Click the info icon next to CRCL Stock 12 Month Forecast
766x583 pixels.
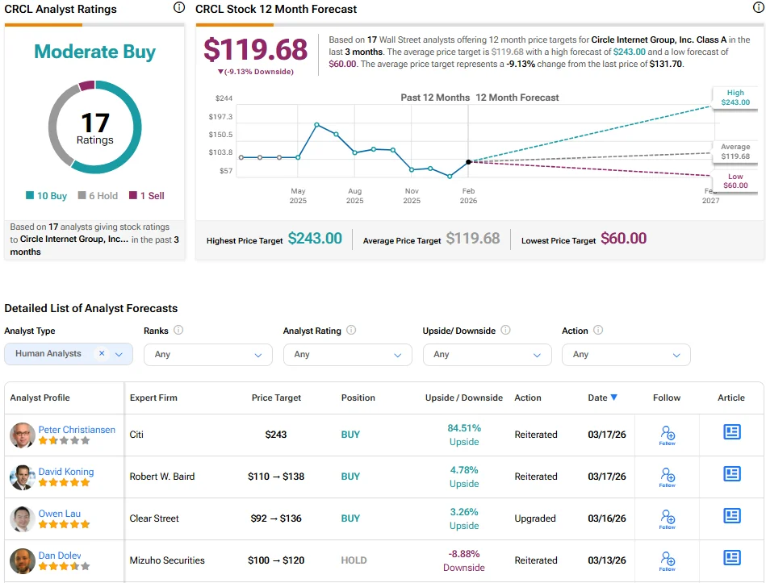pos(757,8)
